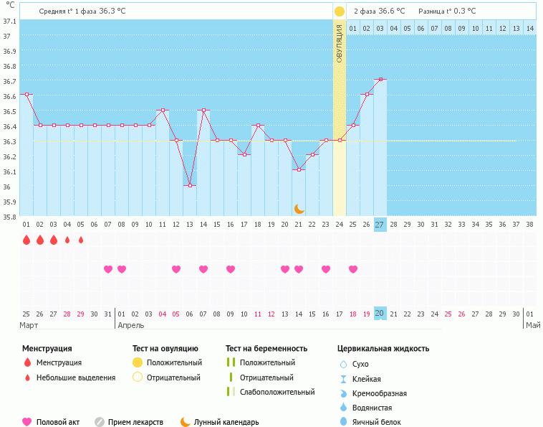Click the heart icon on cycle day 07
The height and width of the screenshot is (427, 543).
[x=108, y=269]
